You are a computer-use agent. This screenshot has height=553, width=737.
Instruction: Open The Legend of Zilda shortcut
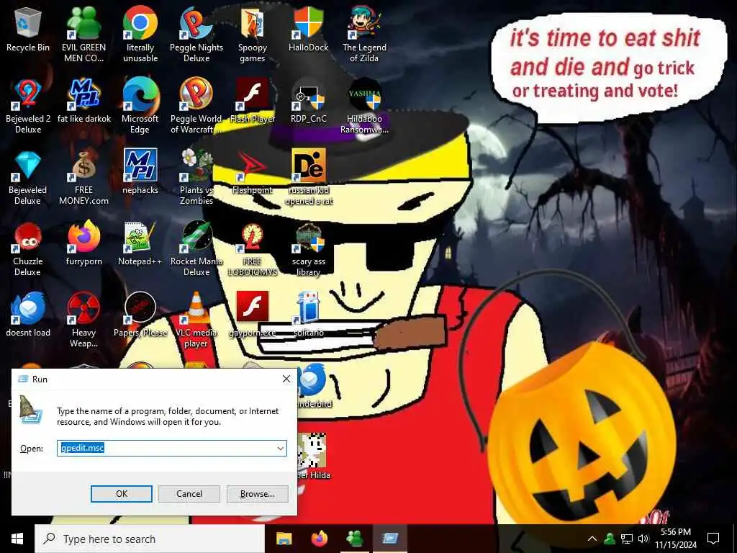point(364,35)
